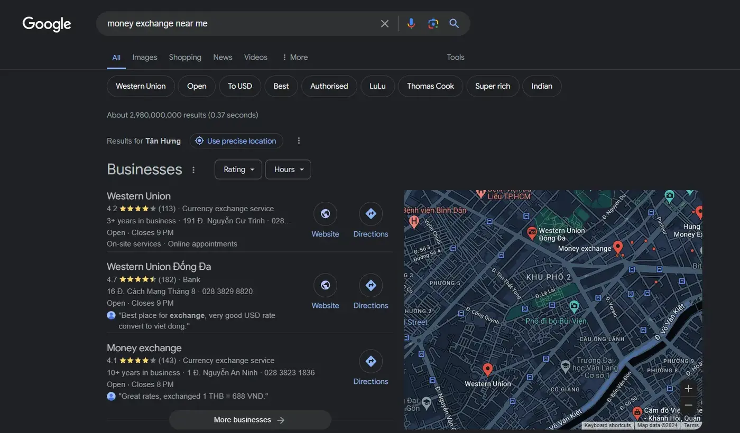Screen dimensions: 740x433
Task: Zoom out on the map
Action: [688, 406]
